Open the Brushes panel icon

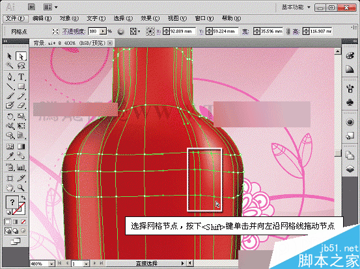(350, 88)
